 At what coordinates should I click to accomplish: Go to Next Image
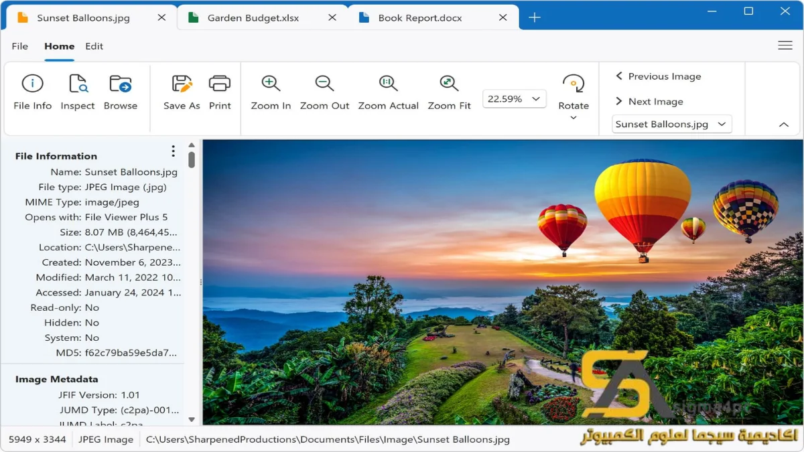pos(649,102)
